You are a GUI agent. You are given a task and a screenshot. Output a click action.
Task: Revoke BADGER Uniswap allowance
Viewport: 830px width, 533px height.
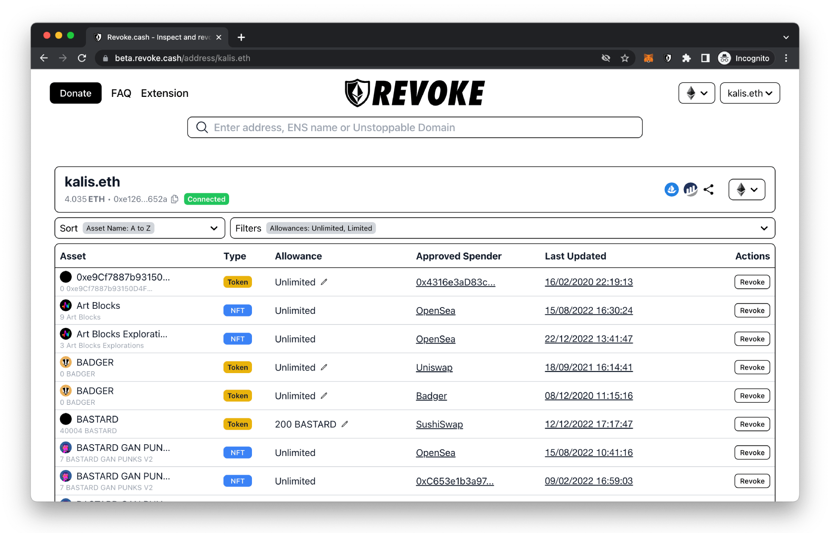pyautogui.click(x=752, y=367)
